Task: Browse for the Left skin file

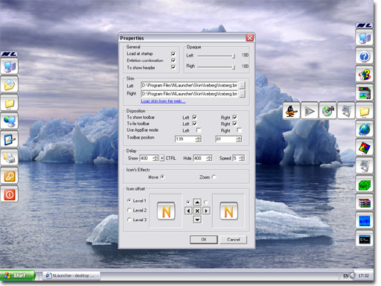Action: tap(243, 86)
